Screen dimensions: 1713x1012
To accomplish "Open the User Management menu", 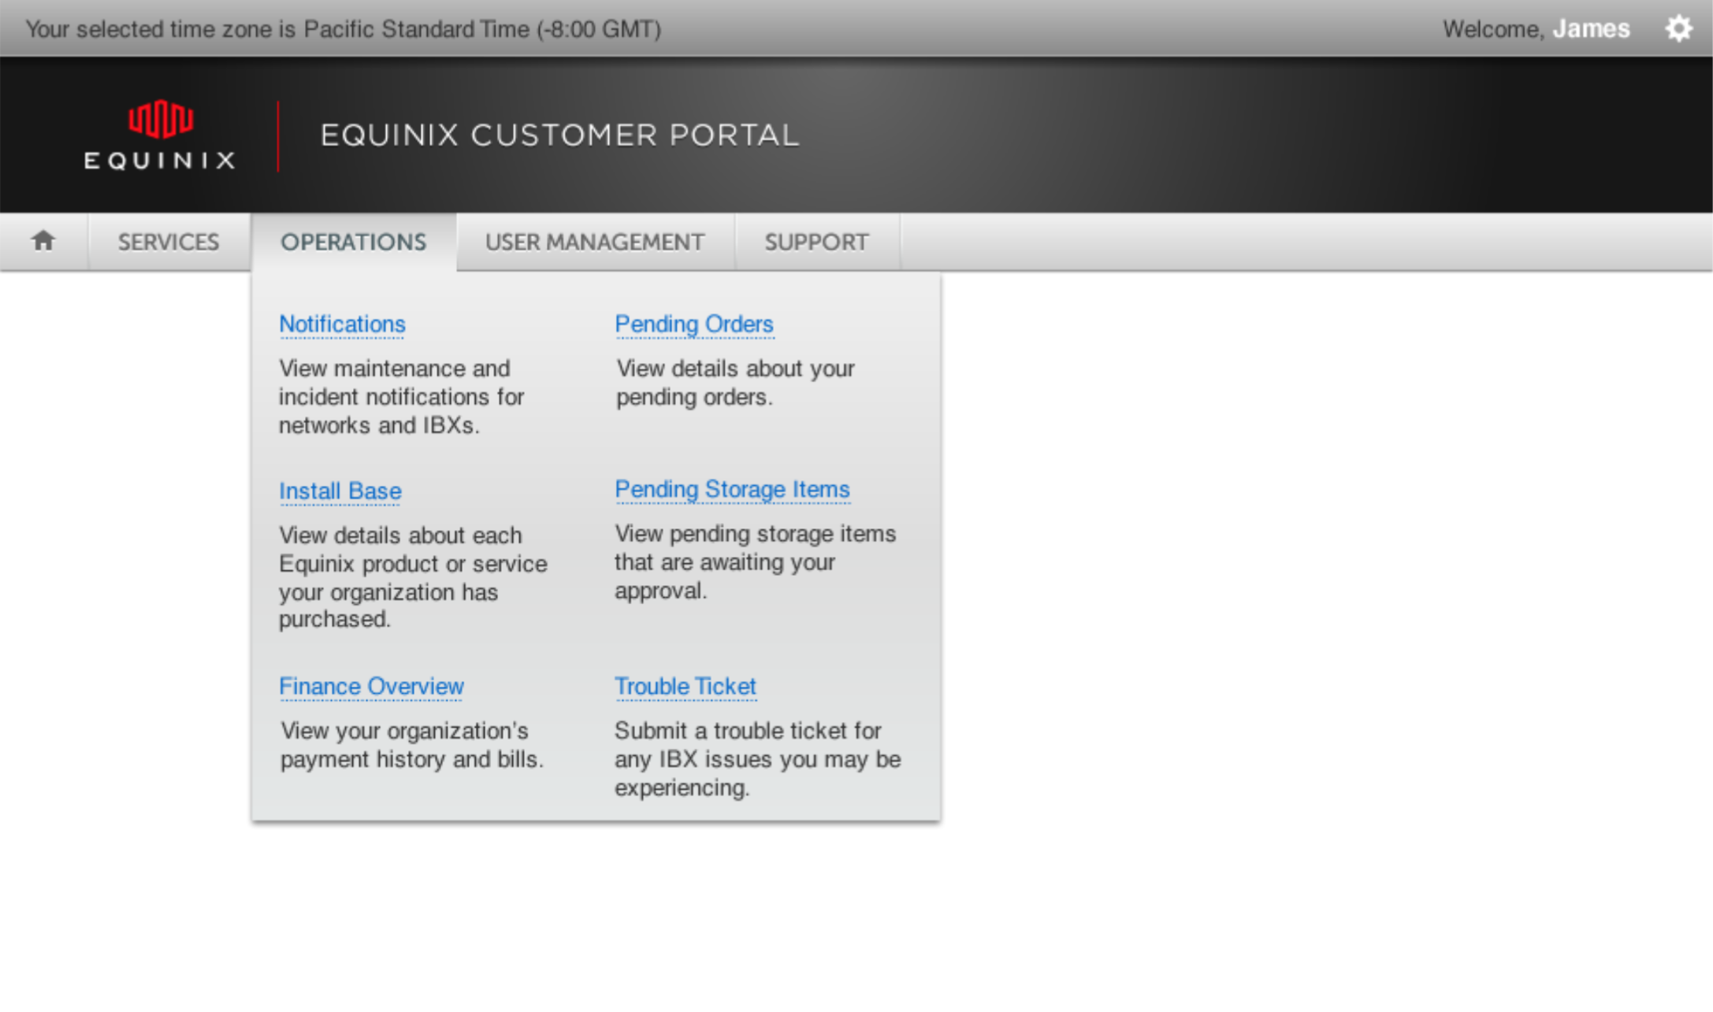I will coord(595,242).
